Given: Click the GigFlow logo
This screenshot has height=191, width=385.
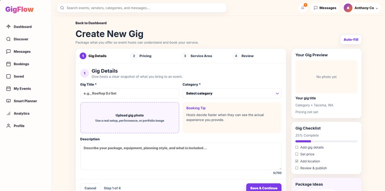Looking at the screenshot, I should click(20, 10).
